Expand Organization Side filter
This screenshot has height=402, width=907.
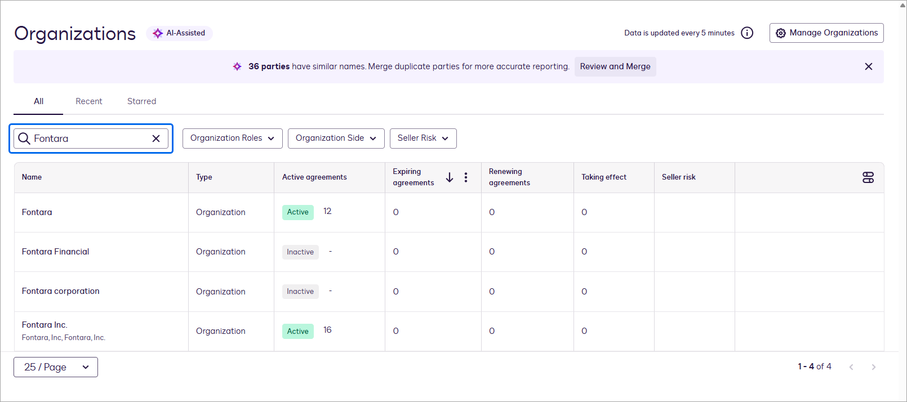[x=336, y=139]
